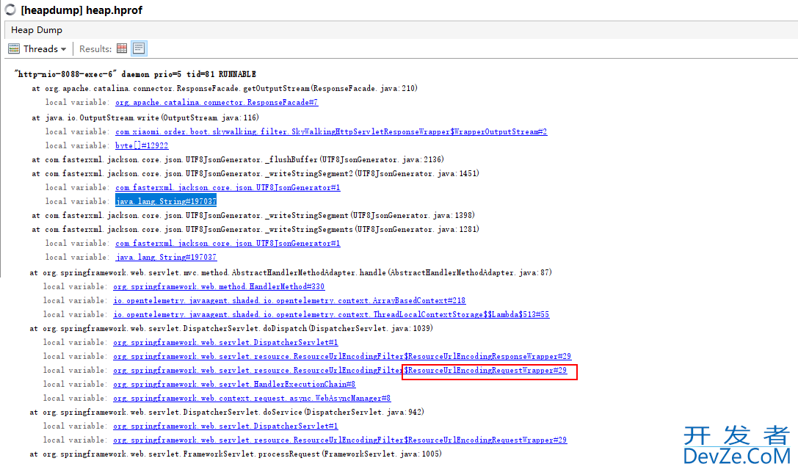Click the _writeStringSegment (java:1398) frame line

(x=253, y=216)
